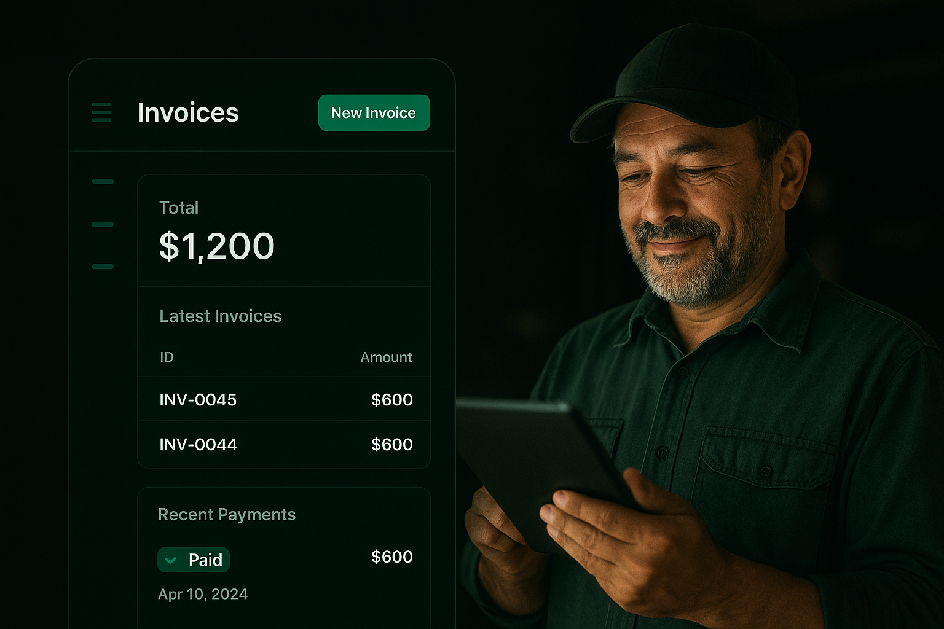Click the checkmark icon in Paid badge
Viewport: 944px width, 629px height.
point(171,560)
